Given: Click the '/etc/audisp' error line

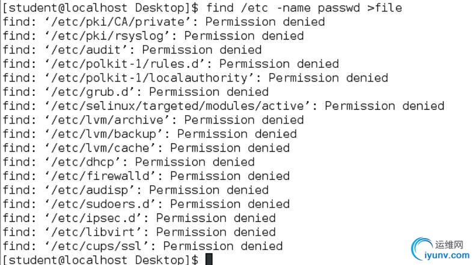Looking at the screenshot, I should [135, 191].
